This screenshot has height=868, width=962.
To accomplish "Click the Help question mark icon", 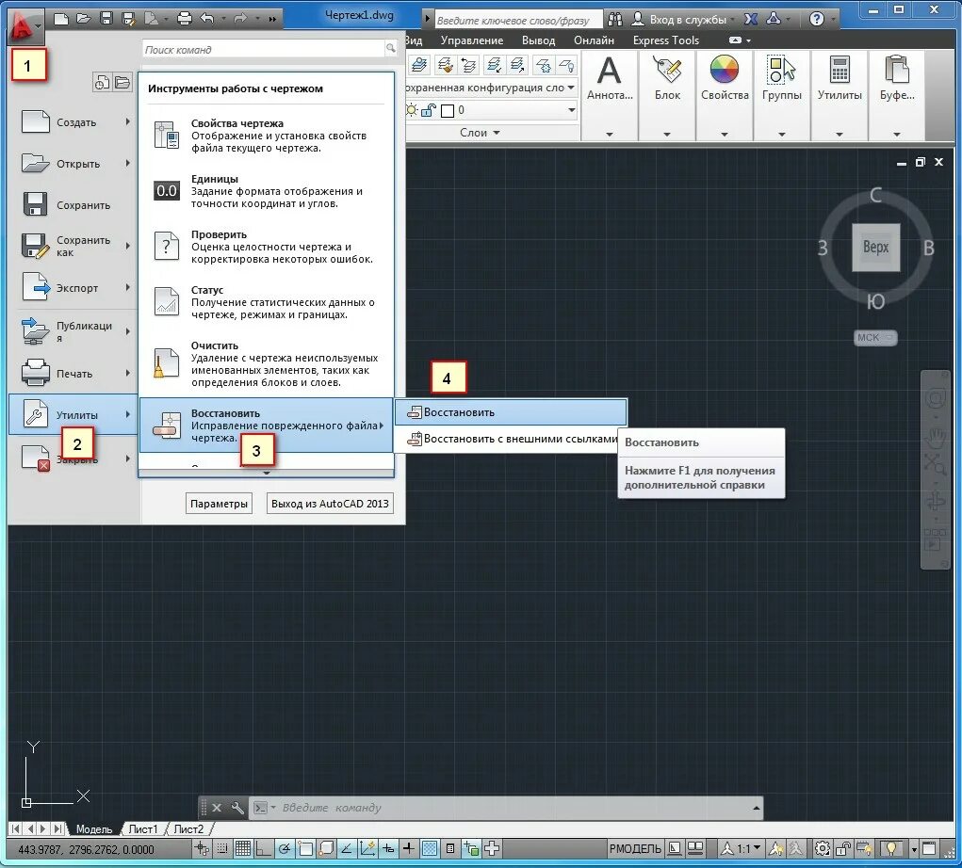I will (816, 20).
